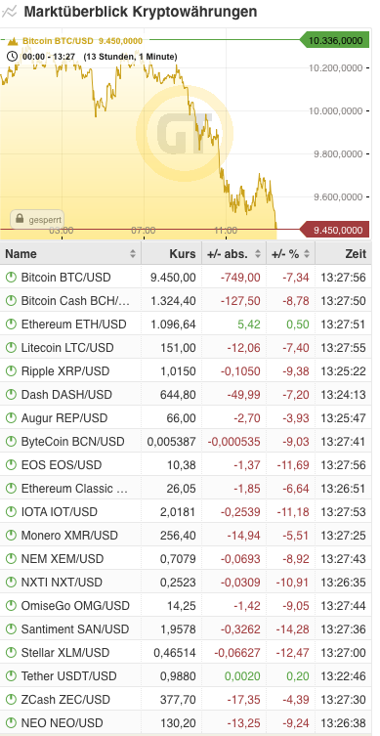This screenshot has width=380, height=736.
Task: Click the gesperrt lock badge on chart
Action: click(37, 219)
